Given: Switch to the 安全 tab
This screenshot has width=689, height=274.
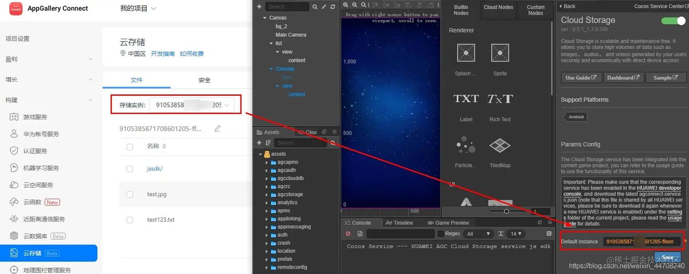Looking at the screenshot, I should click(205, 80).
